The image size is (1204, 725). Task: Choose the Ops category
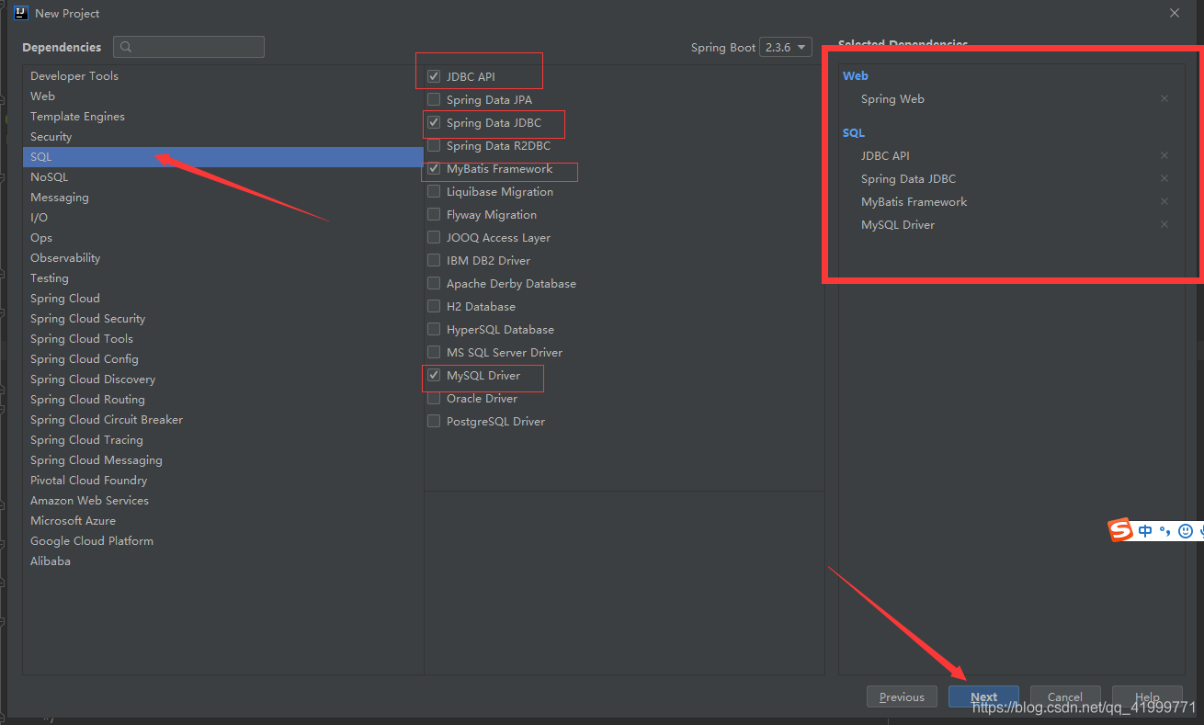[x=222, y=237]
